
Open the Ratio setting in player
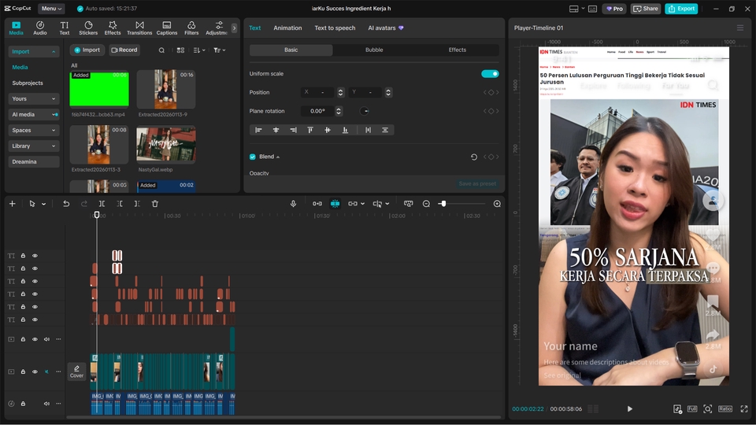(x=725, y=408)
